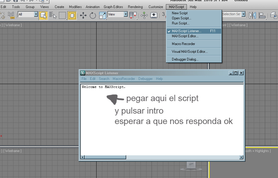Open Visual MAXScript Editor... entry
This screenshot has height=178, width=278.
[x=194, y=52]
